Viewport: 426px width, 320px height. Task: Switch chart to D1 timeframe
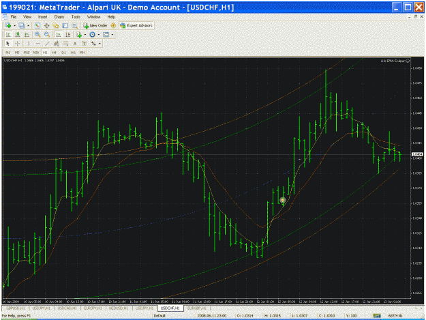(x=63, y=53)
